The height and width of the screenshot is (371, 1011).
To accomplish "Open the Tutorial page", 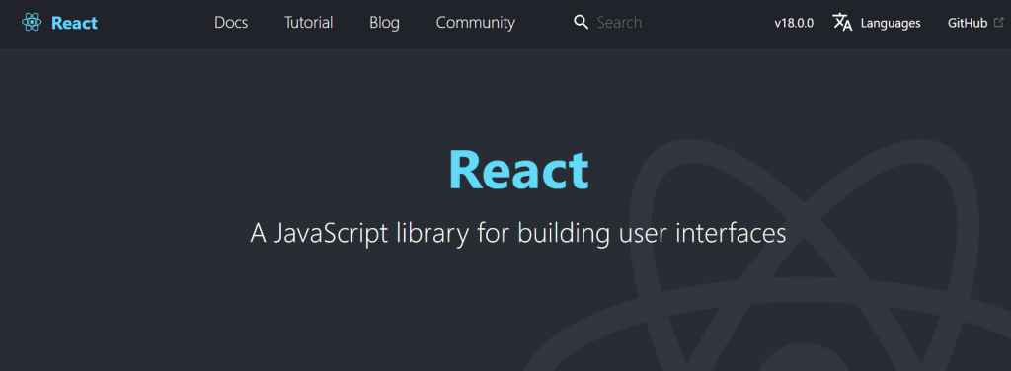I will 309,23.
